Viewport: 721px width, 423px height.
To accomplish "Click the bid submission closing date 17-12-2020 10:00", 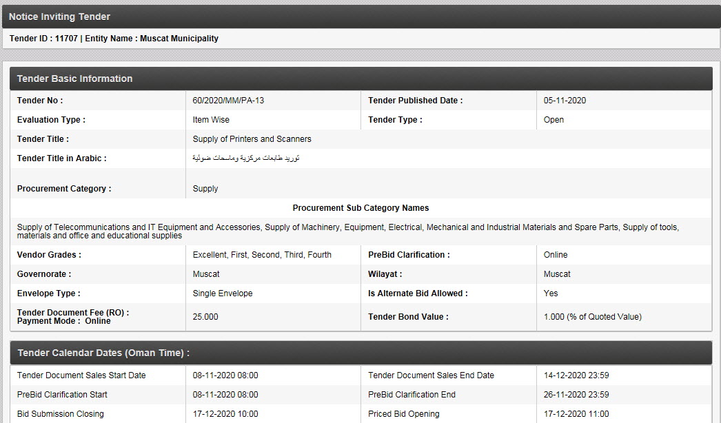I will [x=225, y=414].
